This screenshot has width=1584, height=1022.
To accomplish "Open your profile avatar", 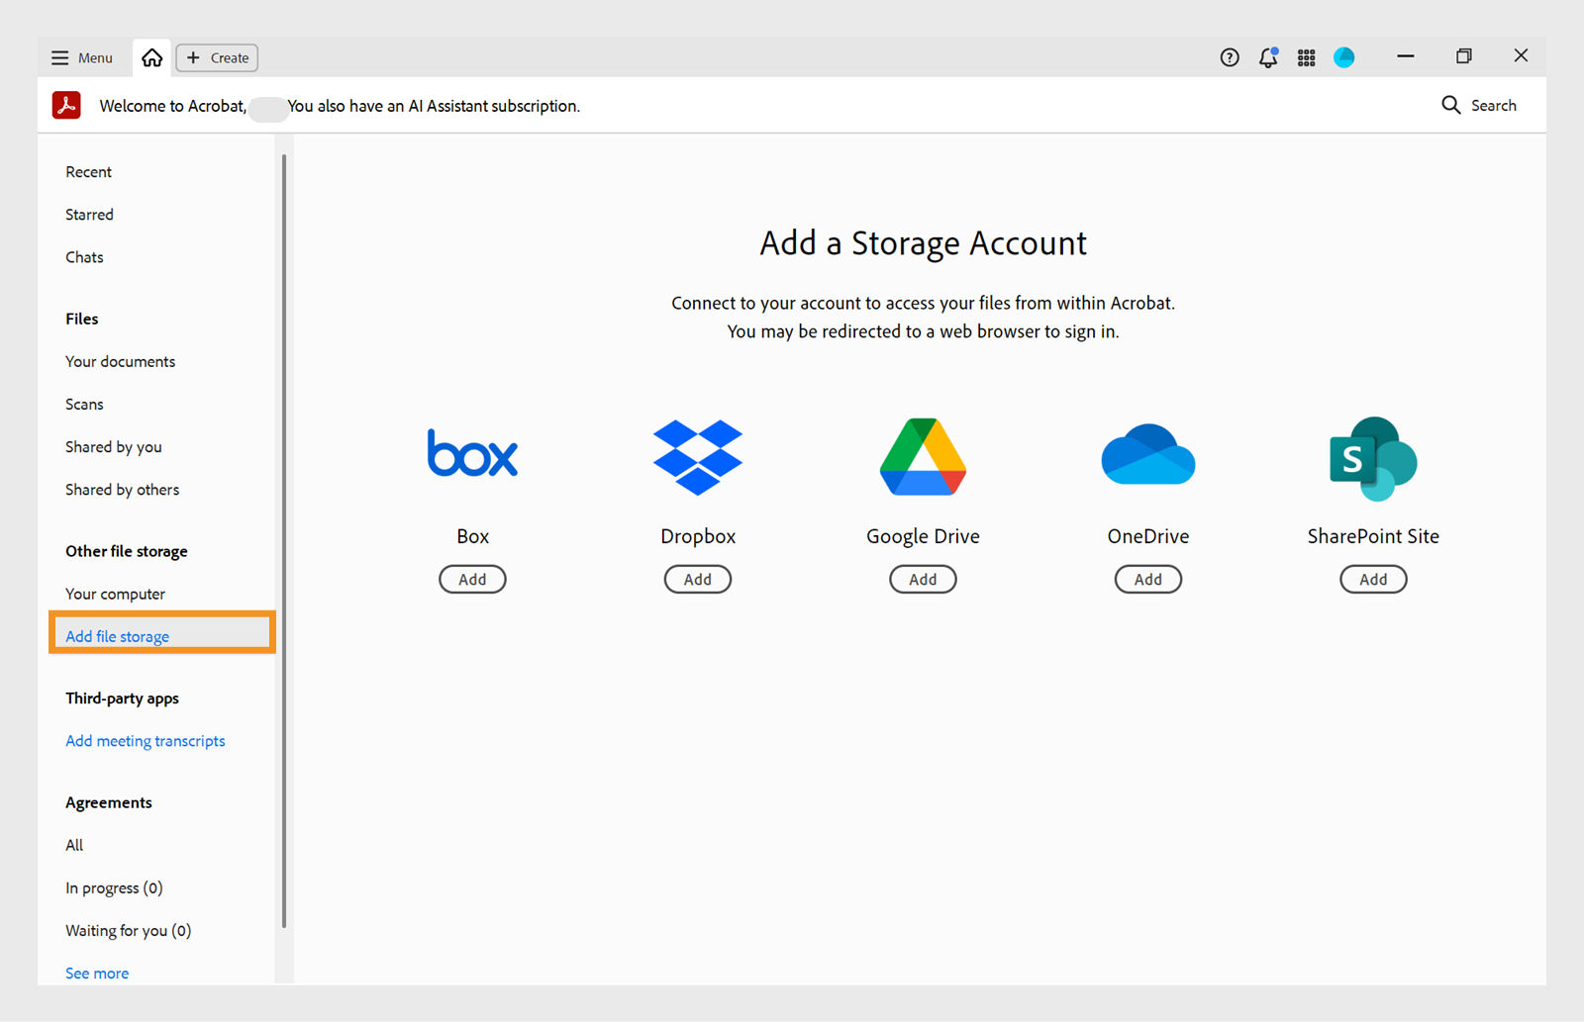I will point(1343,57).
